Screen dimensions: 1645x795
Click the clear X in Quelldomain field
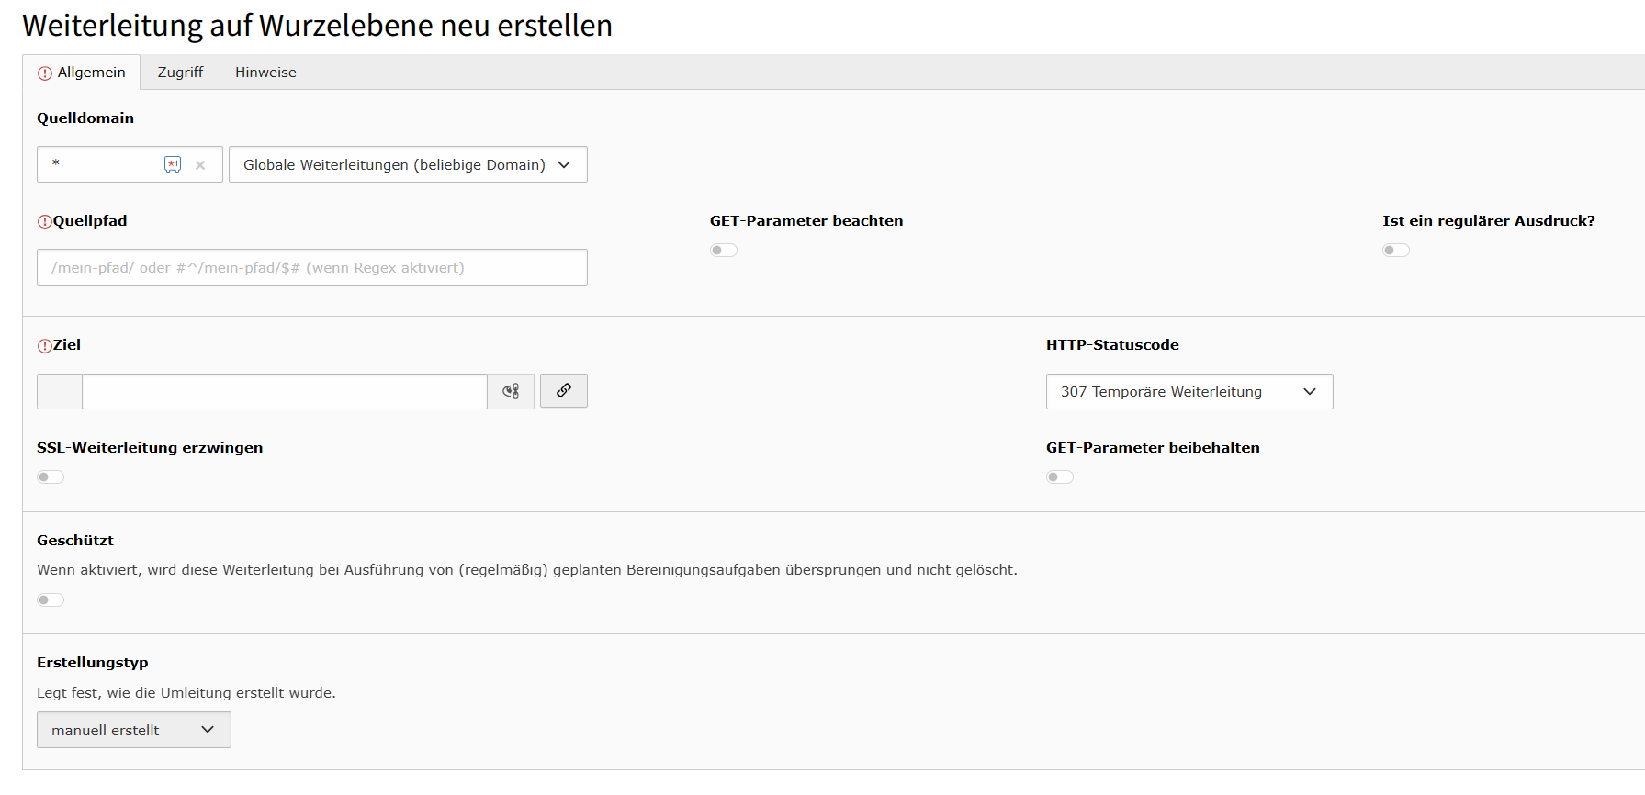coord(200,165)
